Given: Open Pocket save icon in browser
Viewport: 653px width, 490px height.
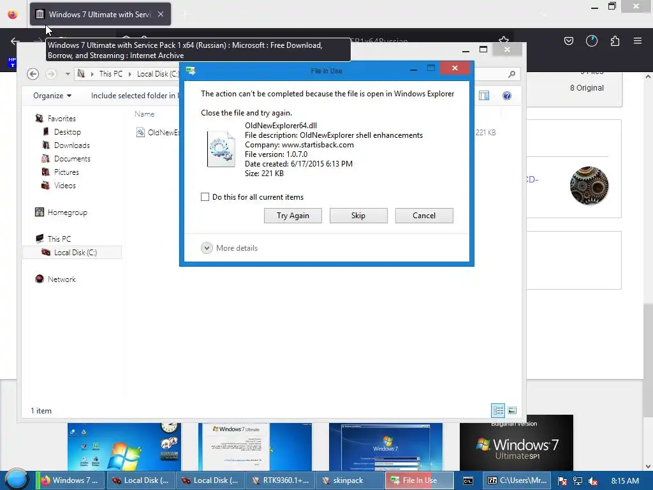Looking at the screenshot, I should tap(568, 41).
